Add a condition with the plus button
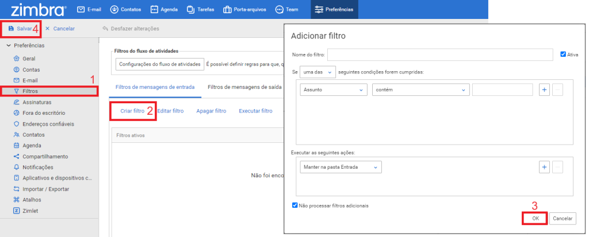This screenshot has width=589, height=237. (x=544, y=90)
